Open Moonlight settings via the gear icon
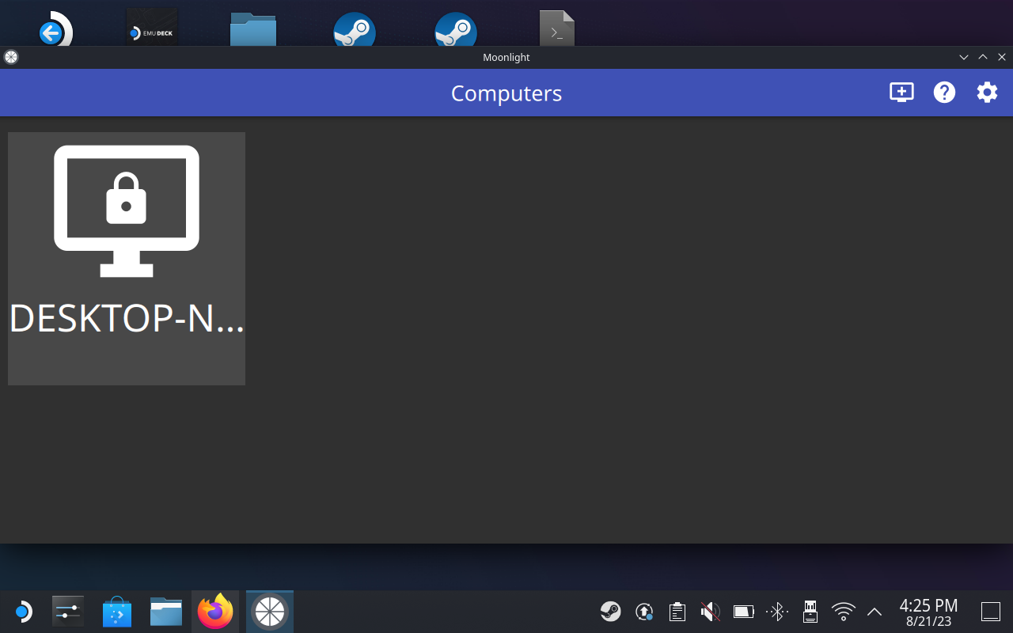 click(x=987, y=93)
